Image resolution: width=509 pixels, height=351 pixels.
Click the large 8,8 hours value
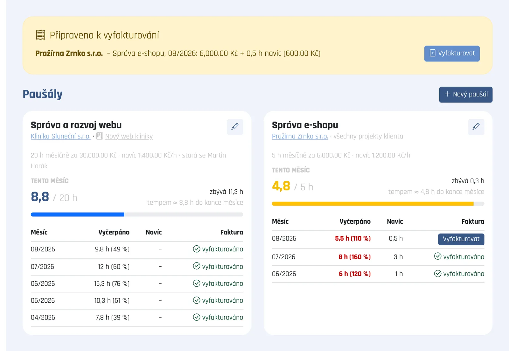(x=40, y=197)
